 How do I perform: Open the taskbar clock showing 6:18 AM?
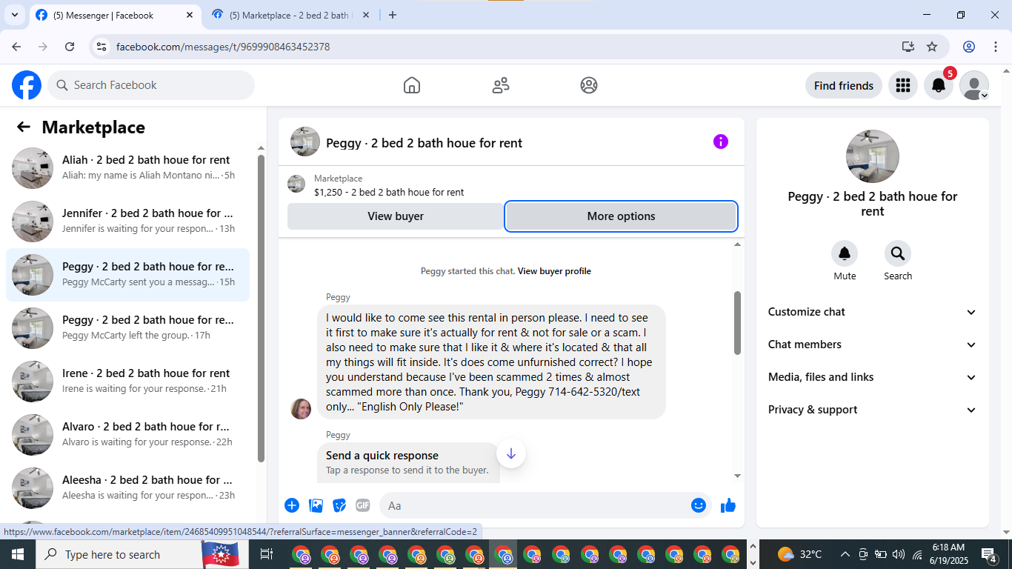pos(948,554)
